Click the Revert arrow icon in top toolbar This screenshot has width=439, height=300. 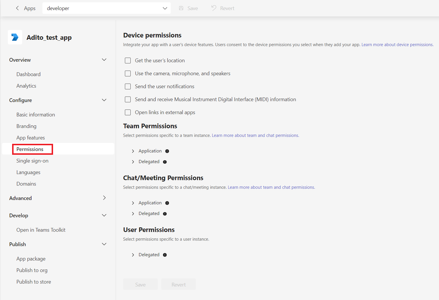214,8
